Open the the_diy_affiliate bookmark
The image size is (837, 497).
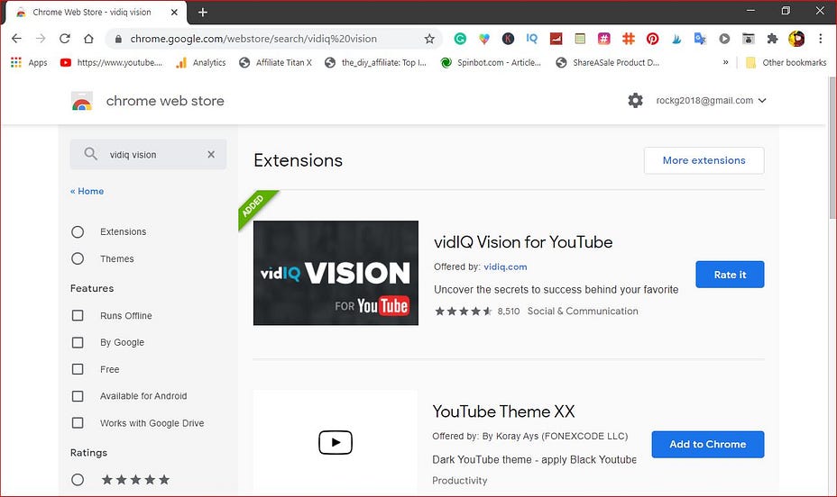pyautogui.click(x=376, y=62)
